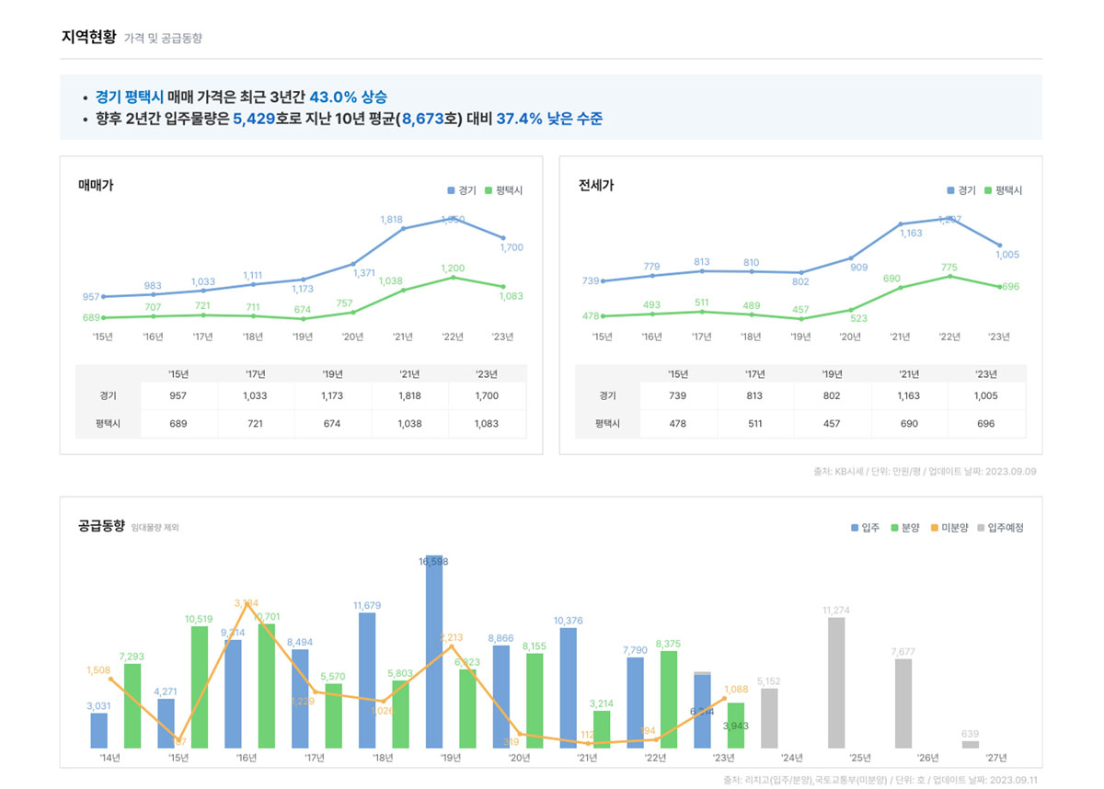Click the blue 16,598 입주 bar for '19년
Image resolution: width=1104 pixels, height=789 pixels.
pos(434,652)
